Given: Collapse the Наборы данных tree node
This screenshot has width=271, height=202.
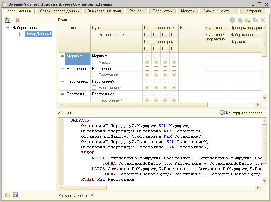Looking at the screenshot, I should pyautogui.click(x=8, y=28).
